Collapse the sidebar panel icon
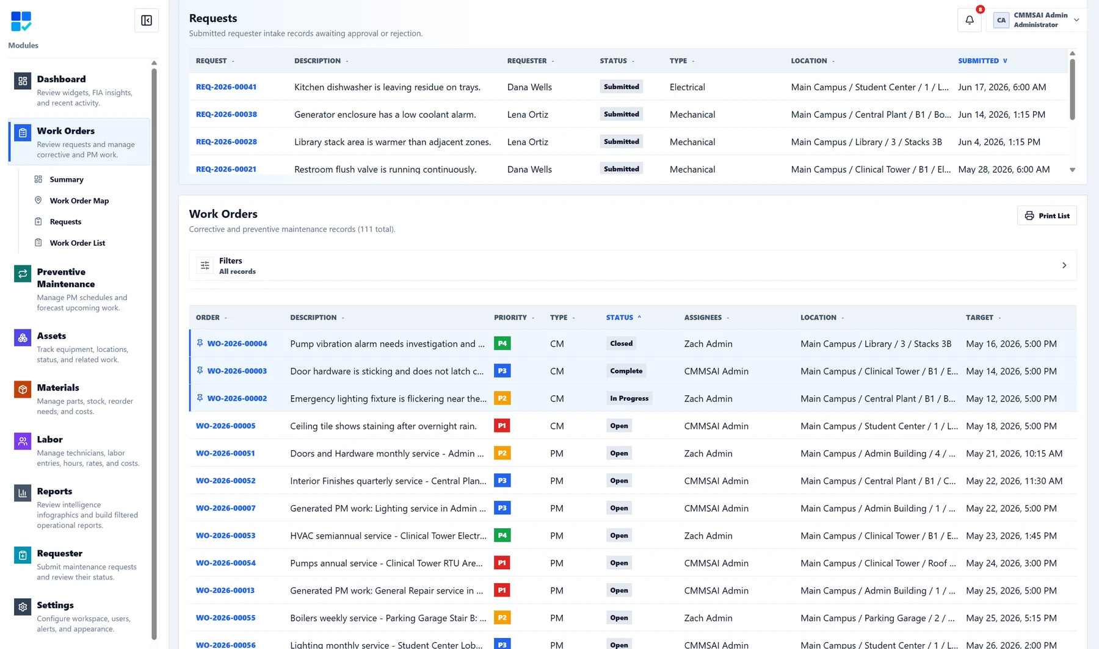 point(147,21)
